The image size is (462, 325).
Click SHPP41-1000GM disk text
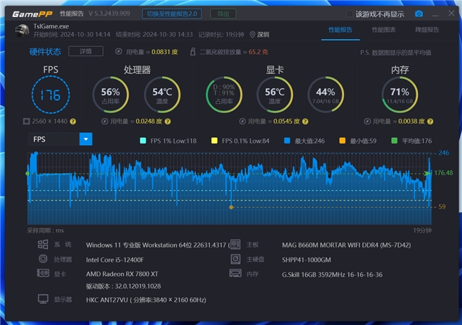(306, 260)
